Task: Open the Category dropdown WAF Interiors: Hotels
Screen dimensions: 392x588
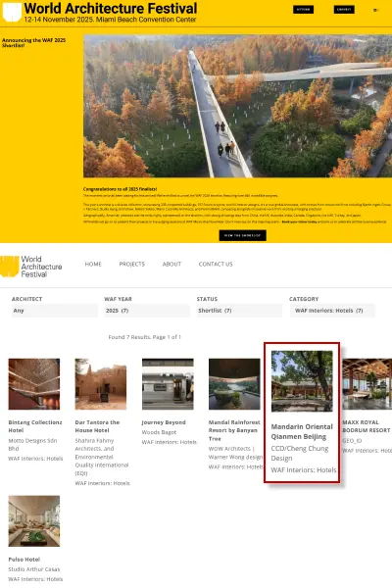Action: [x=332, y=311]
